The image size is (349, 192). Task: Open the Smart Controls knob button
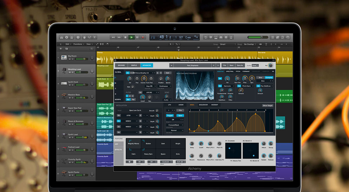point(84,37)
